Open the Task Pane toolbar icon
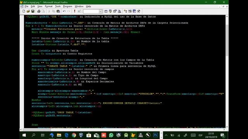The image size is (248, 139). tap(134, 11)
